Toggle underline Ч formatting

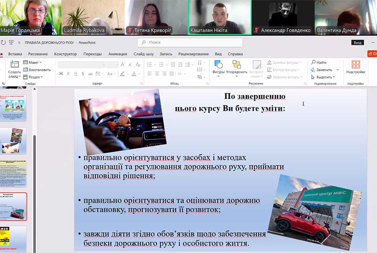pyautogui.click(x=75, y=73)
